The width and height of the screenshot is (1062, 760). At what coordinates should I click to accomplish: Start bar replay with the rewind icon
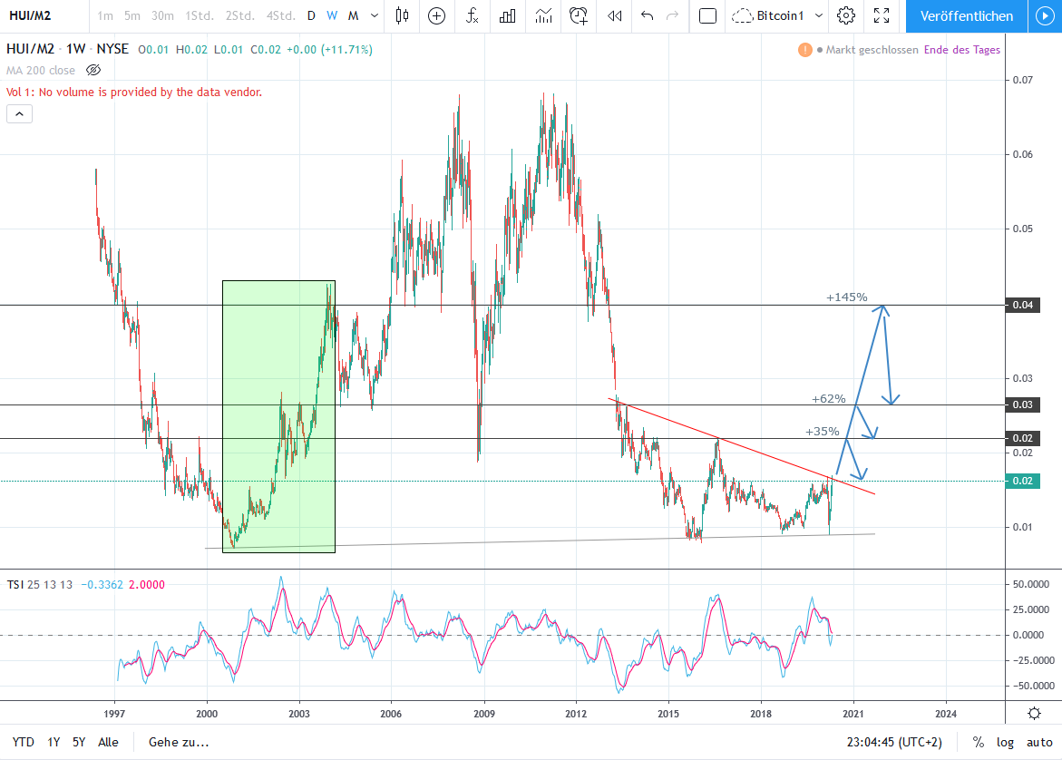click(x=615, y=15)
